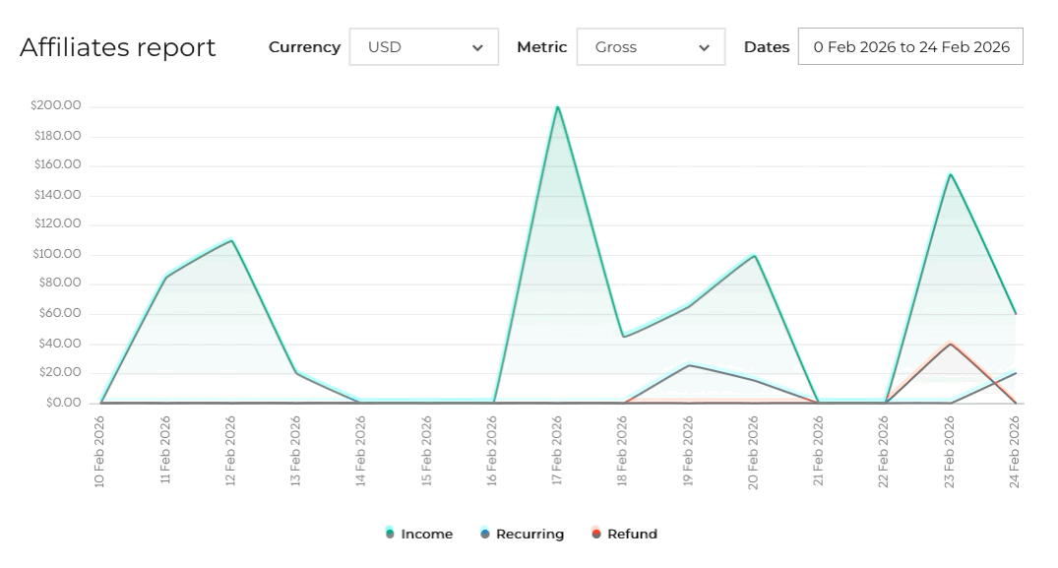Viewport: 1058px width, 568px height.
Task: Click the recurring point on 19 Feb
Action: coord(689,365)
